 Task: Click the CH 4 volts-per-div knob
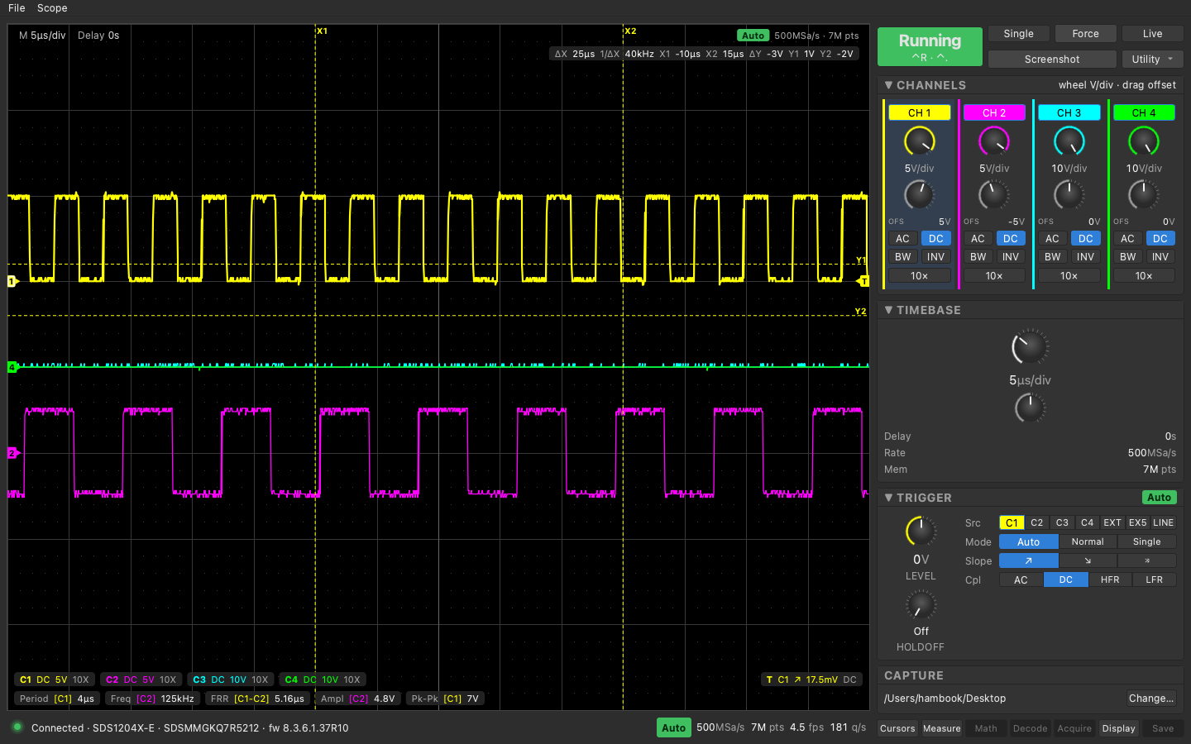[x=1144, y=141]
